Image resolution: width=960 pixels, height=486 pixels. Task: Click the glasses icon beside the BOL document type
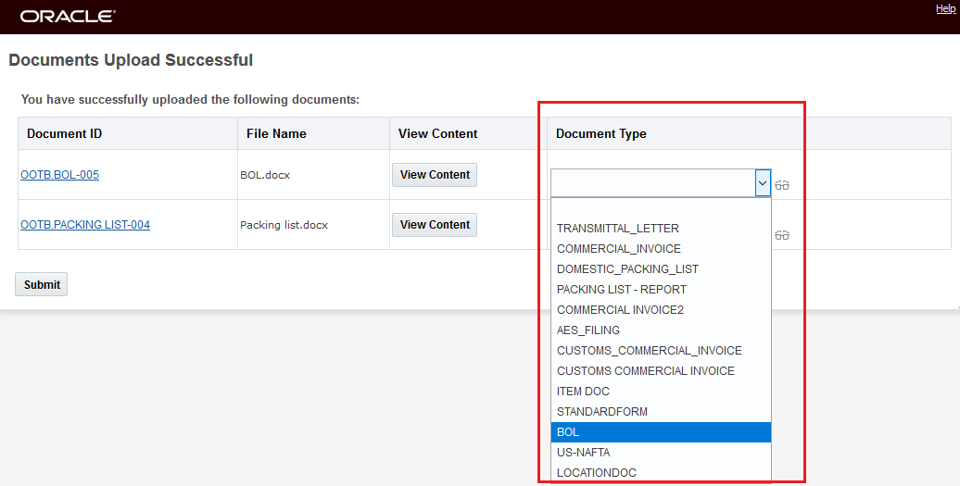coord(782,185)
